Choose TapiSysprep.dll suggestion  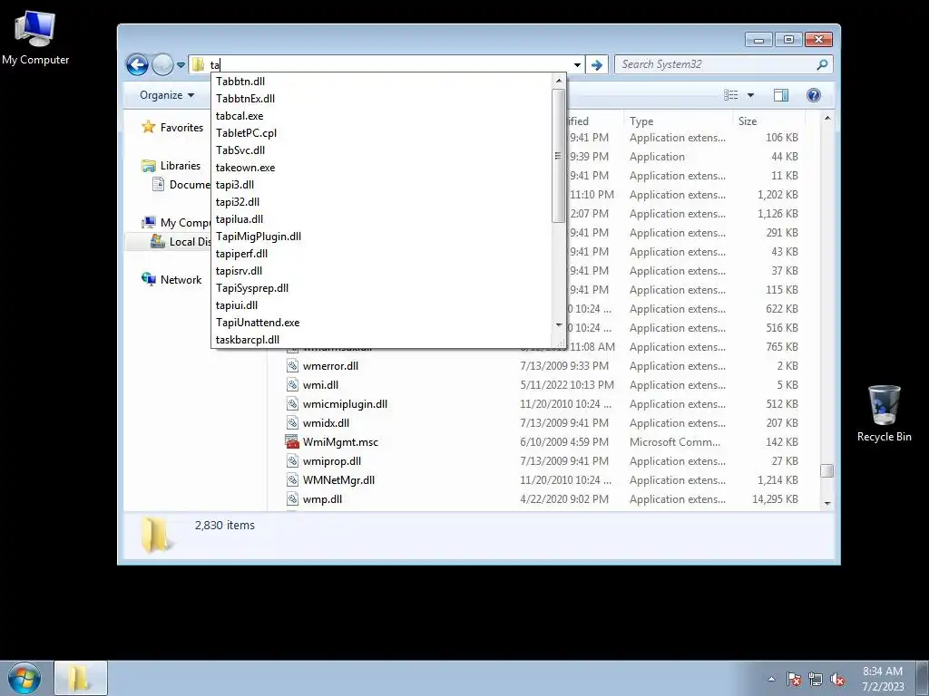(x=382, y=287)
